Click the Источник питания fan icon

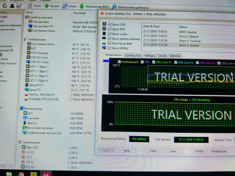point(24,128)
